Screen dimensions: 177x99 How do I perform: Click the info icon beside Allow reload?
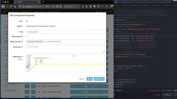tap(22, 37)
